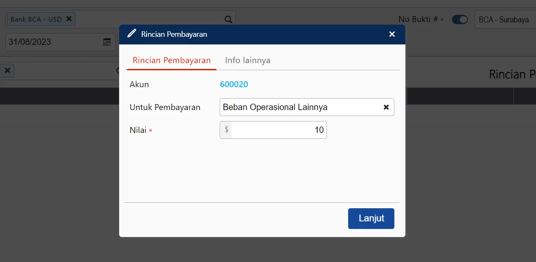This screenshot has height=262, width=536.
Task: Click the magnifier search icon
Action: coord(228,19)
